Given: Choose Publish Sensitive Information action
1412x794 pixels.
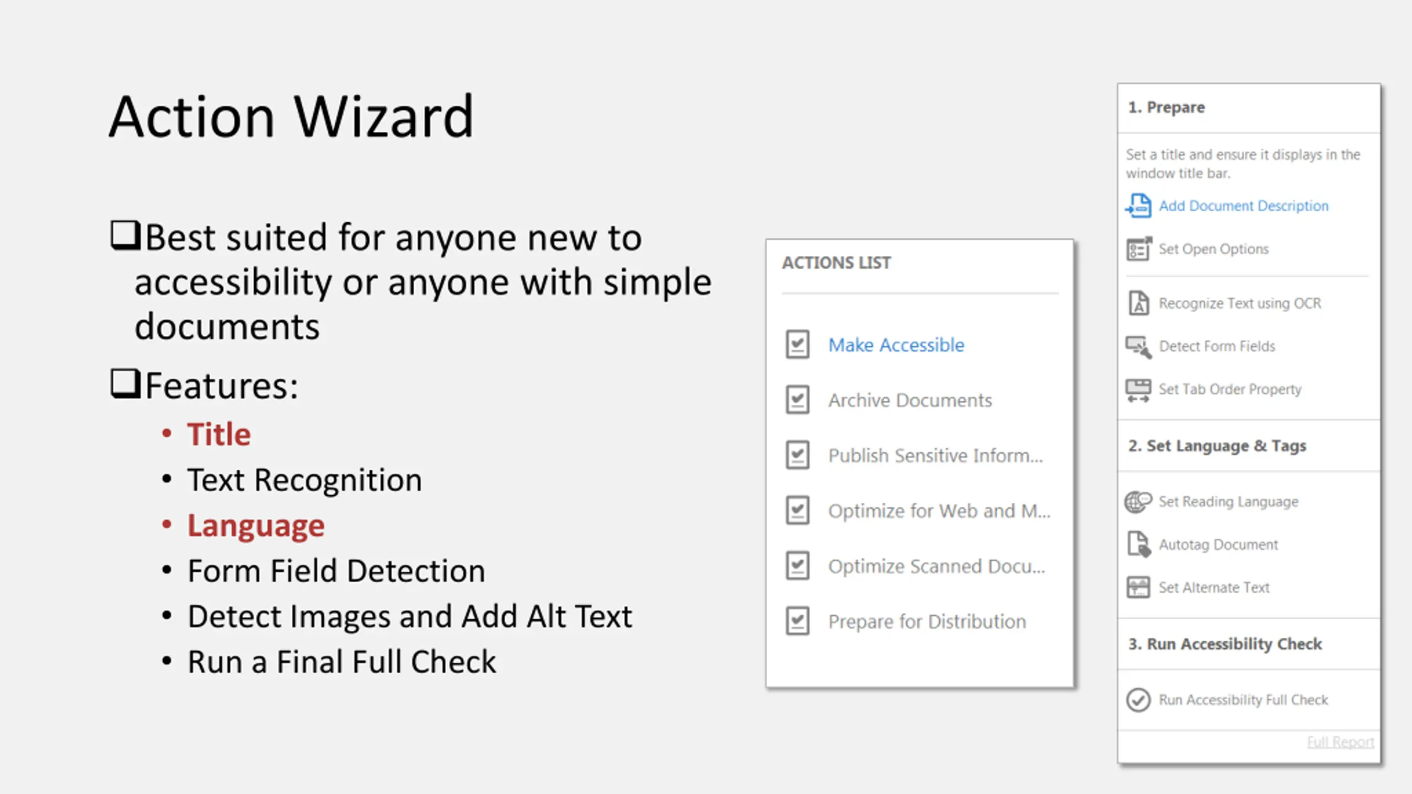Looking at the screenshot, I should [935, 455].
